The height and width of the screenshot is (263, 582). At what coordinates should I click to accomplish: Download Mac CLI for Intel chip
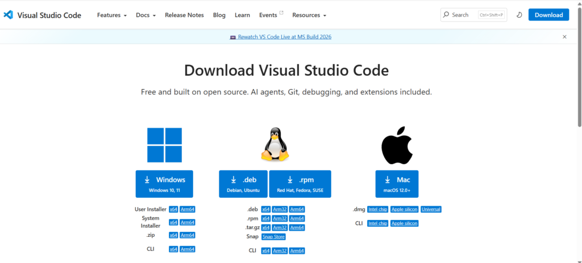pos(378,223)
